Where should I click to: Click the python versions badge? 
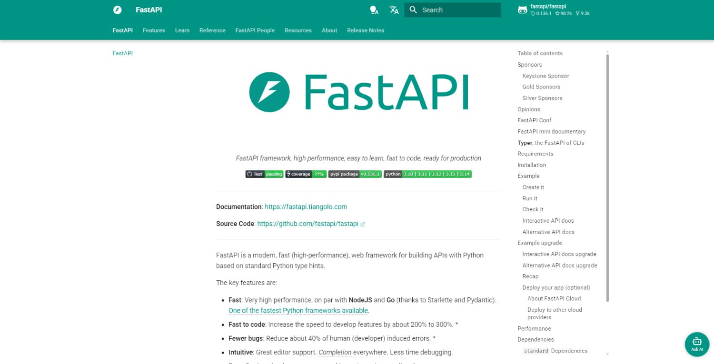click(427, 174)
